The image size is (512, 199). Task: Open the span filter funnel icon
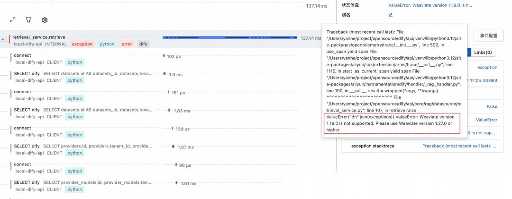[x=29, y=20]
